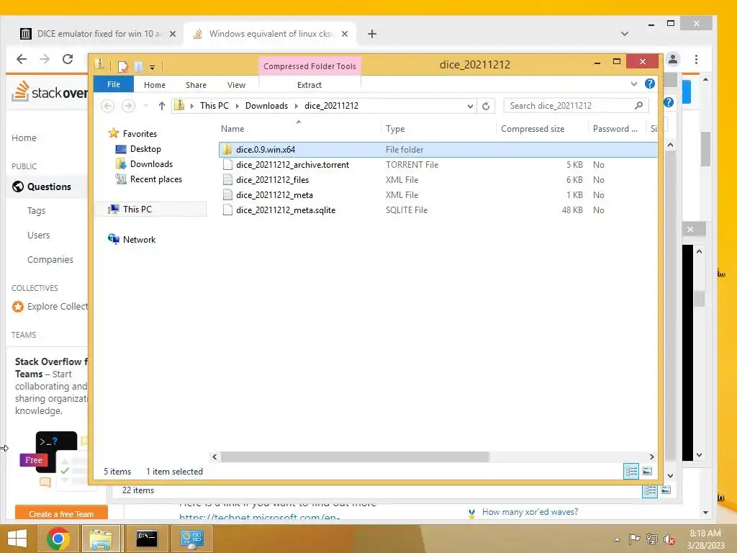Open the Share ribbon tab

tap(196, 85)
